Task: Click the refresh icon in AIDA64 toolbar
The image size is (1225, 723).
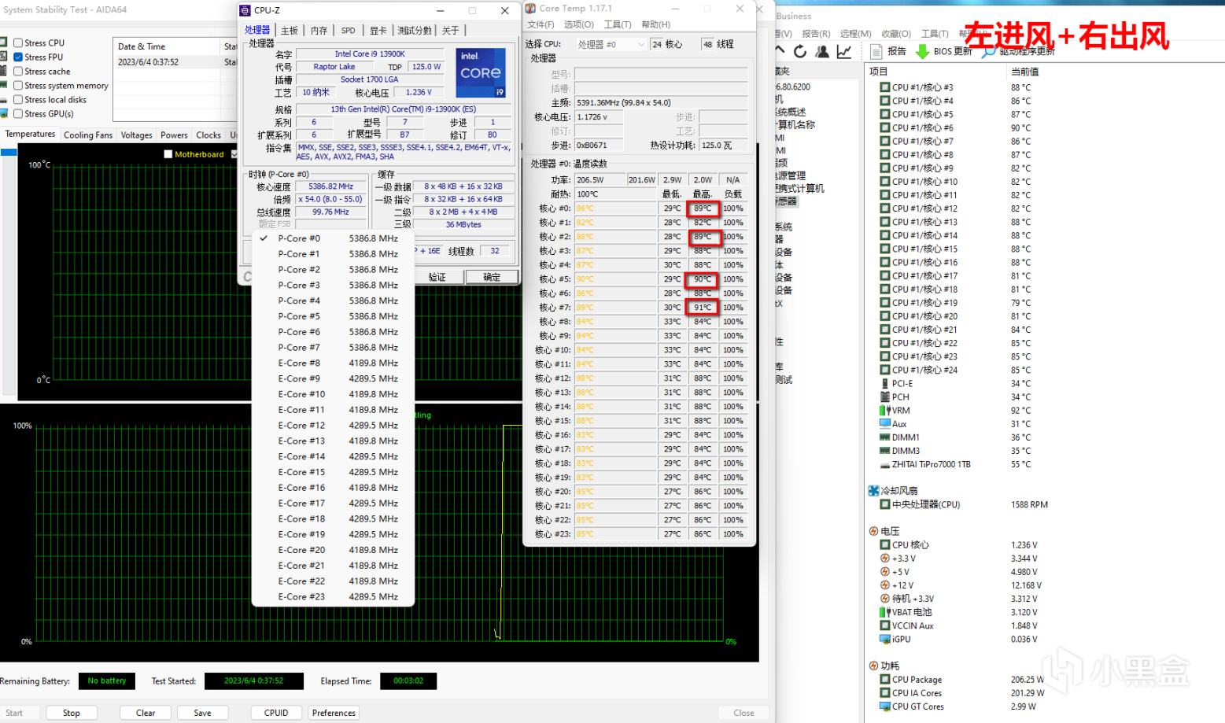Action: pos(800,51)
